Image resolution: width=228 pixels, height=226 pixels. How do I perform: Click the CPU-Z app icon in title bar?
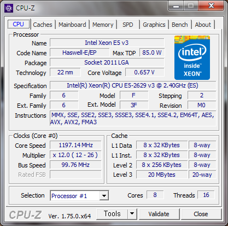[9, 8]
